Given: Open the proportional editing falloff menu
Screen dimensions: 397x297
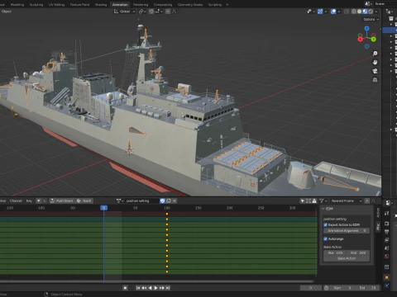Looking at the screenshot, I should tap(175, 12).
